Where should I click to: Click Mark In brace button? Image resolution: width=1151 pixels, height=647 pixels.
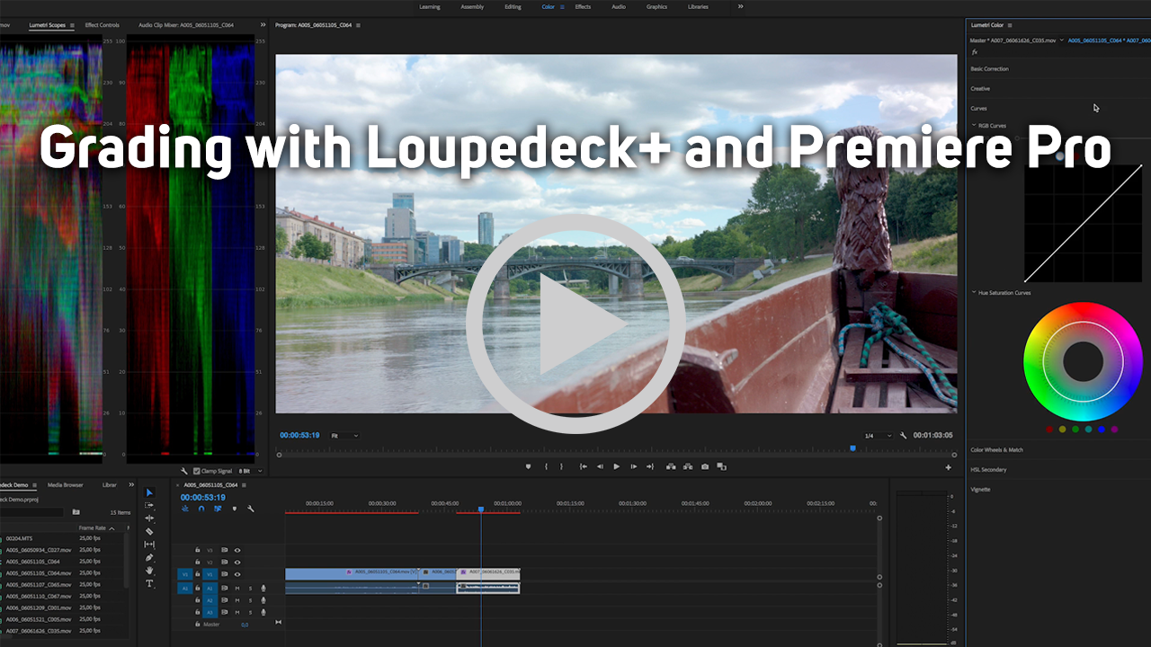click(546, 466)
